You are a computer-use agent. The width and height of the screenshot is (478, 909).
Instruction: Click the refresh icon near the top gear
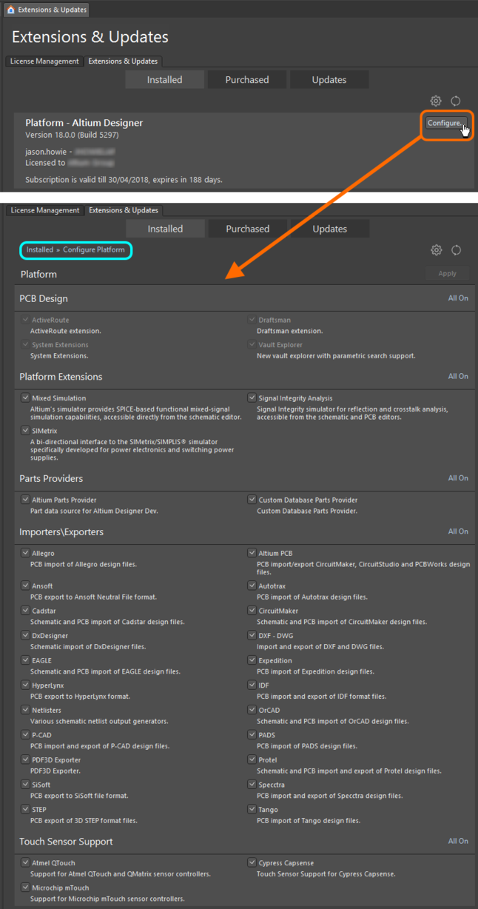pos(455,101)
